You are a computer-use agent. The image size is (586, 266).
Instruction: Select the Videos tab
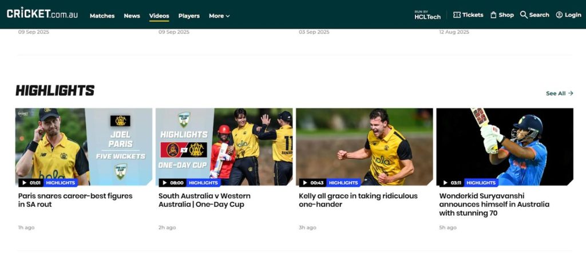pos(159,16)
